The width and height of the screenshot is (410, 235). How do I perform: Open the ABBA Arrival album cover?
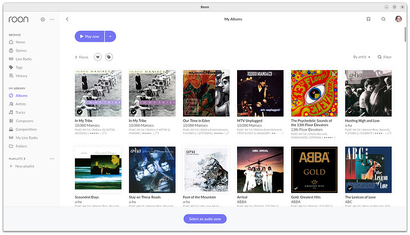click(260, 170)
